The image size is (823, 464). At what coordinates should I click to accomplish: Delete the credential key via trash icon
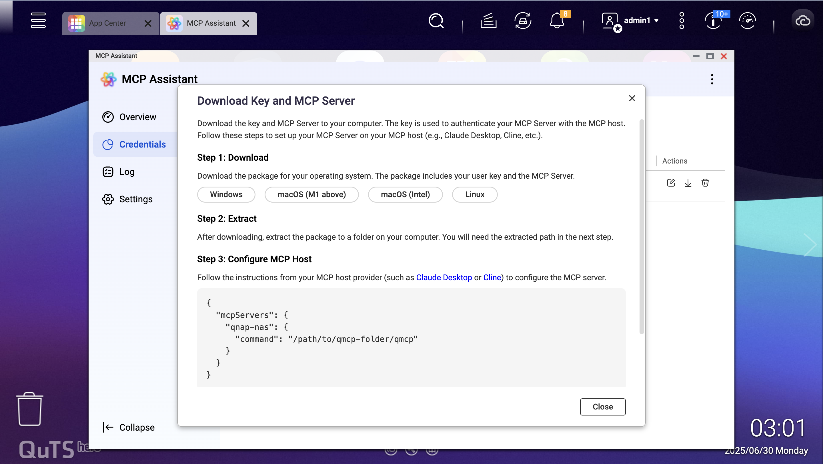coord(706,183)
